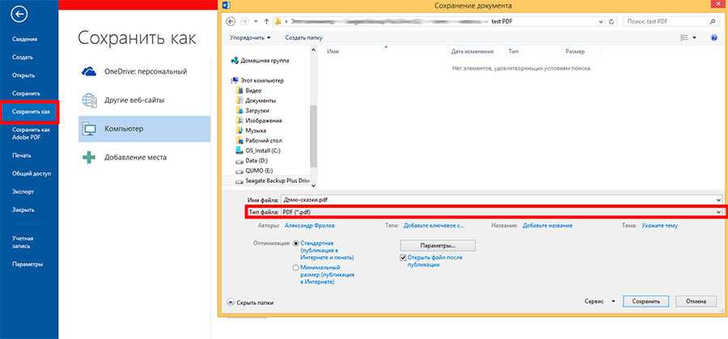
Task: Click the Имя файла input field
Action: (501, 199)
